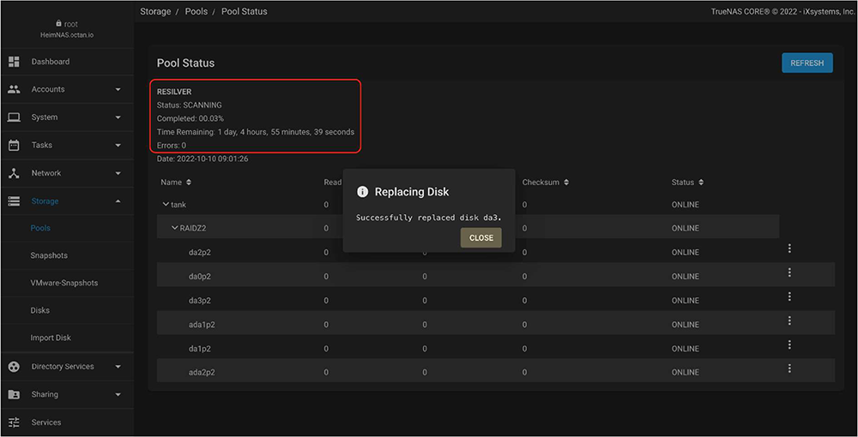The width and height of the screenshot is (858, 437).
Task: Close the Replacing Disk dialog
Action: (480, 238)
